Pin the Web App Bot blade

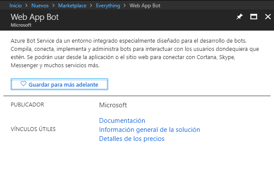pos(240,17)
